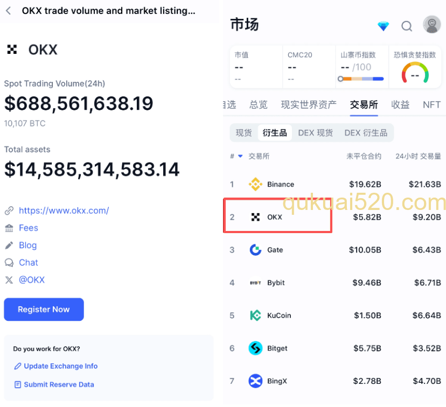Click the spot volume $688,561,638.19

[79, 103]
